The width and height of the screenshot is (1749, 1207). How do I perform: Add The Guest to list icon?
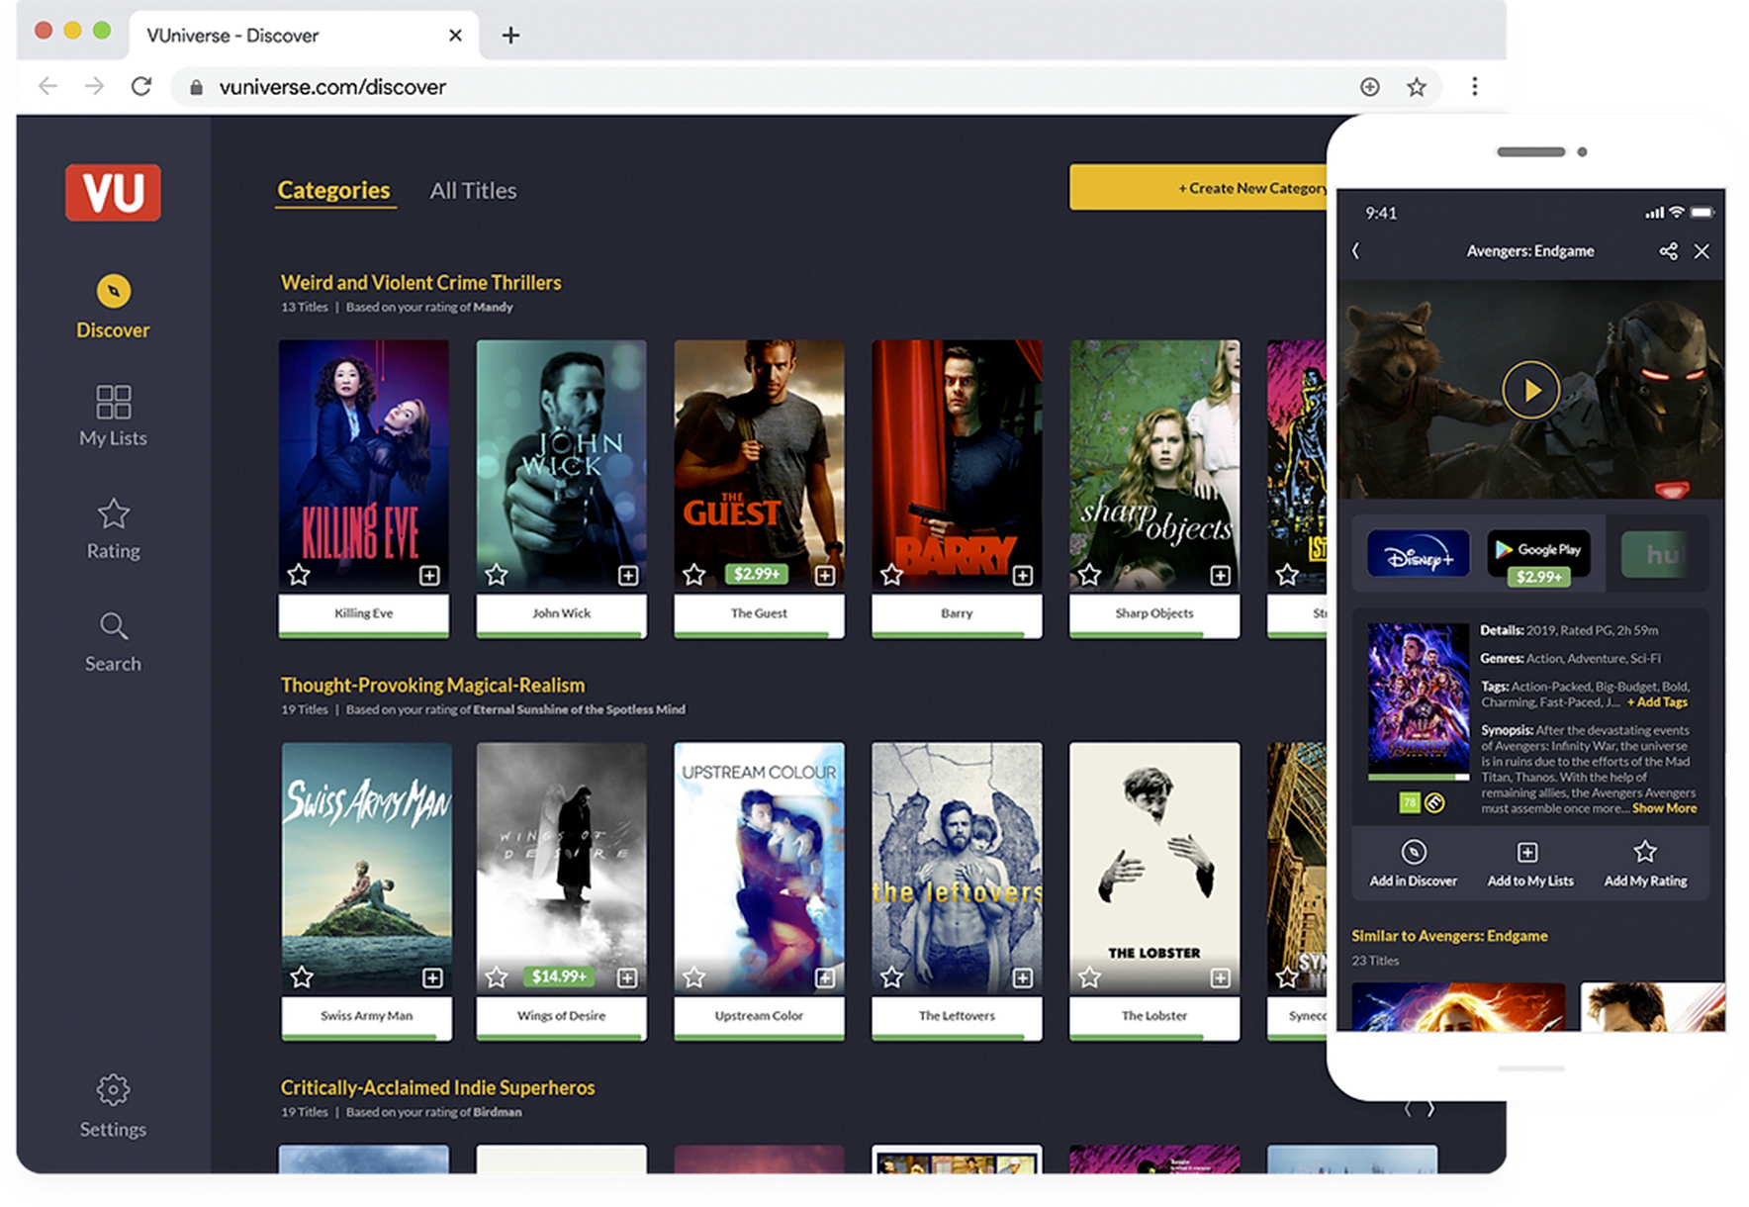point(825,575)
